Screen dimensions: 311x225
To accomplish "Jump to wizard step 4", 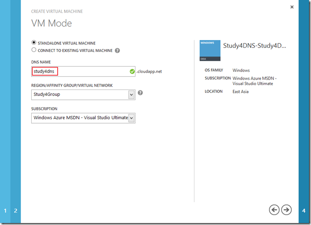I will pyautogui.click(x=304, y=211).
